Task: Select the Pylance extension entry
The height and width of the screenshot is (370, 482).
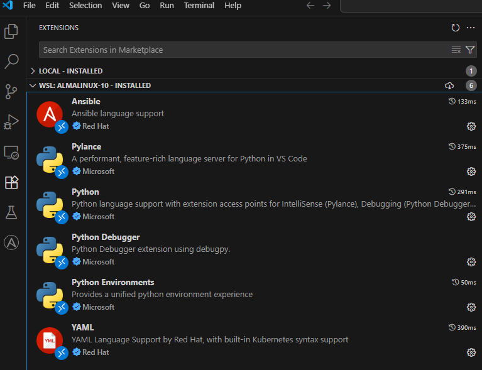Action: click(255, 160)
